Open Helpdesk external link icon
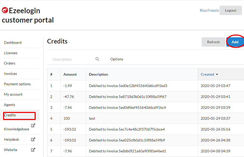The width and height of the screenshot is (244, 157). pos(33,139)
